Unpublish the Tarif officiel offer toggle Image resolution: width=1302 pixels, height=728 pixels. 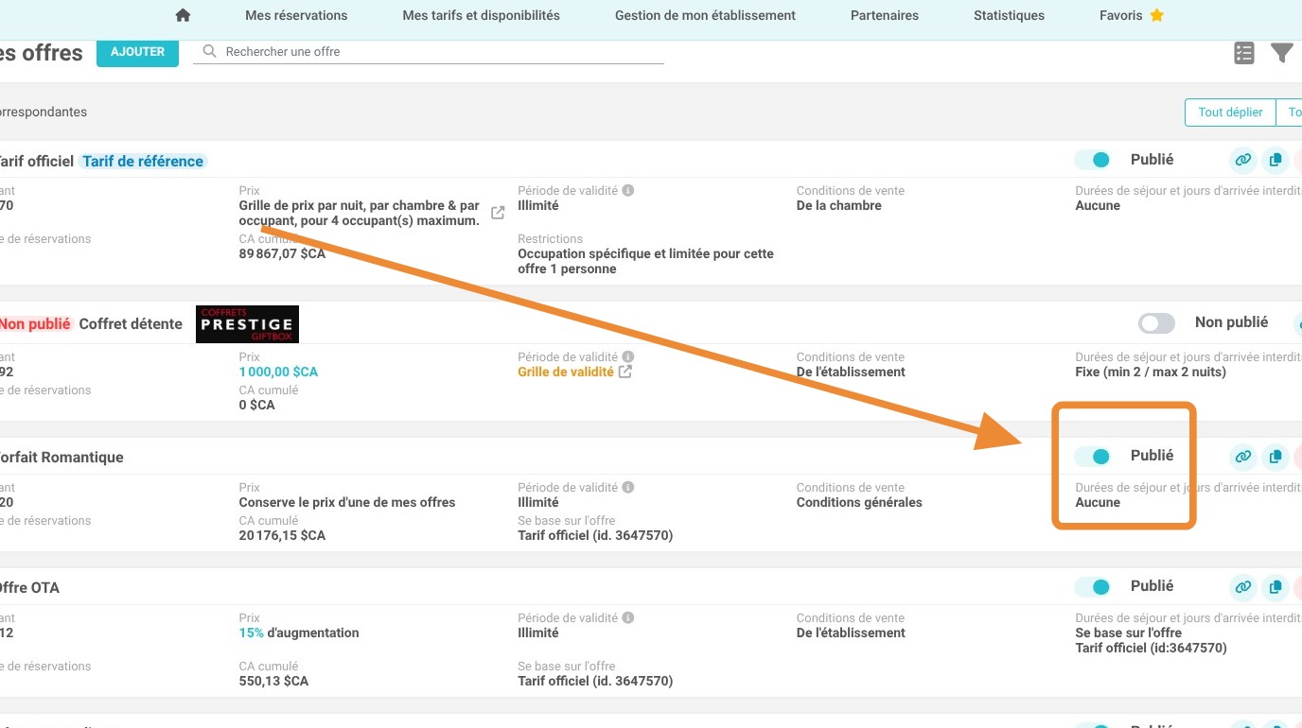(1093, 160)
